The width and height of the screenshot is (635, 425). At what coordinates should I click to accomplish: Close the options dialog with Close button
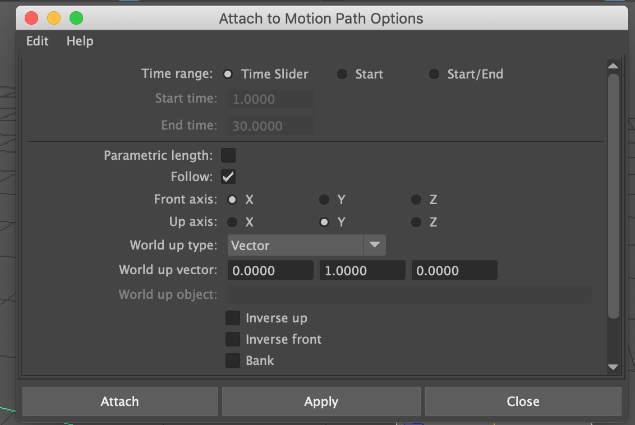pyautogui.click(x=522, y=401)
